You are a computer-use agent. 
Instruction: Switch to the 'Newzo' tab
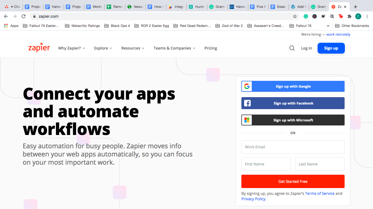(135, 7)
